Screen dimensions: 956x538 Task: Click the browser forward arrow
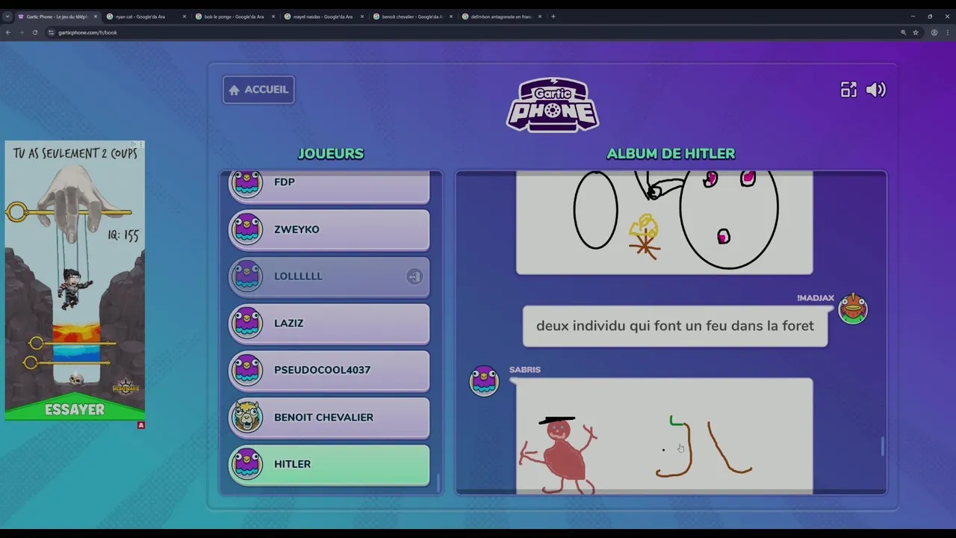22,32
